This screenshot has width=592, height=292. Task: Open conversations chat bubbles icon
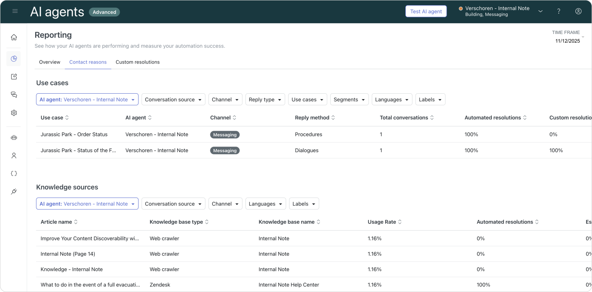tap(14, 95)
